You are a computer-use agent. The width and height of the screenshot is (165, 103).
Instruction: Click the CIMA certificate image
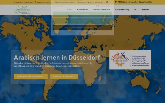tap(130, 60)
